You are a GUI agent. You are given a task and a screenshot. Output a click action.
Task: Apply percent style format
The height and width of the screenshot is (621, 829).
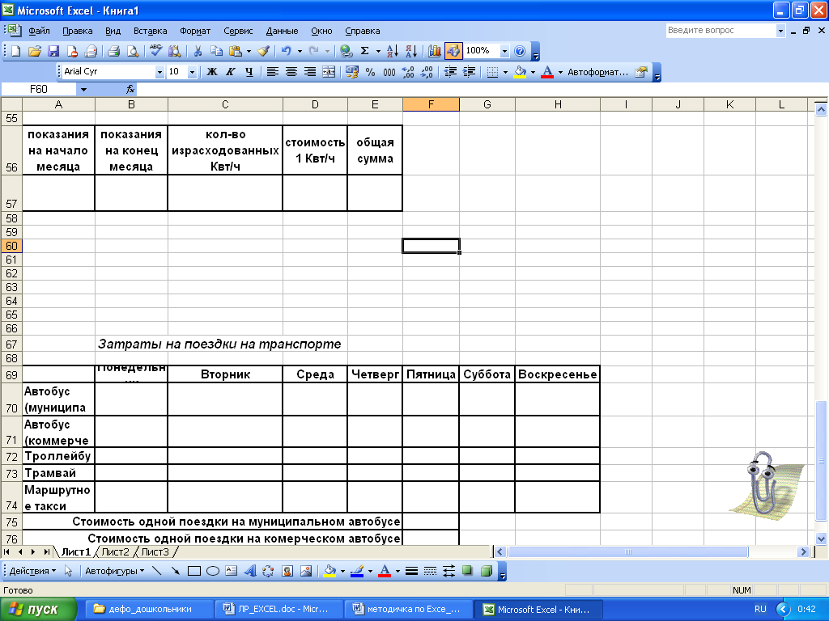click(x=370, y=72)
